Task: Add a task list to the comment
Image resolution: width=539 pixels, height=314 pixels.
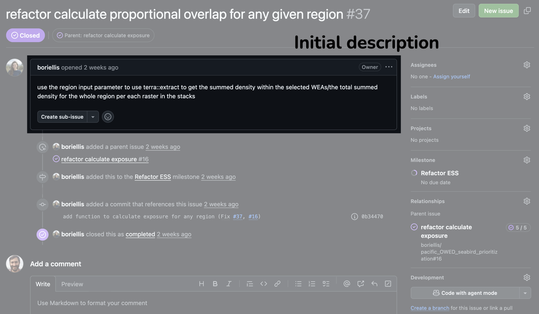Action: click(326, 284)
